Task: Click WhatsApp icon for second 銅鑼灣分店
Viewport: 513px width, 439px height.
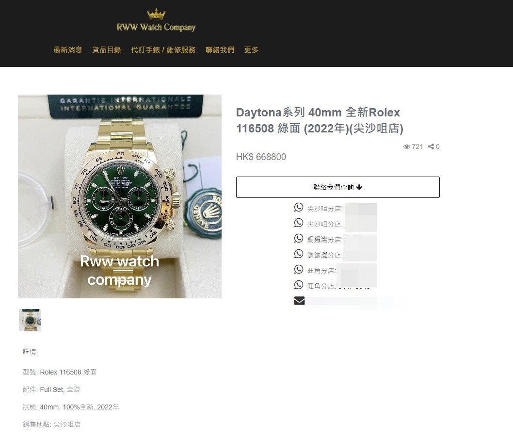Action: 298,254
